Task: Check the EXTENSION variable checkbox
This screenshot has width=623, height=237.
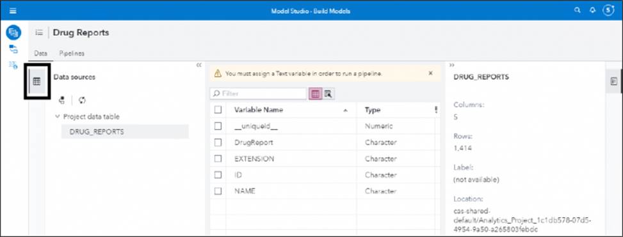Action: [218, 158]
